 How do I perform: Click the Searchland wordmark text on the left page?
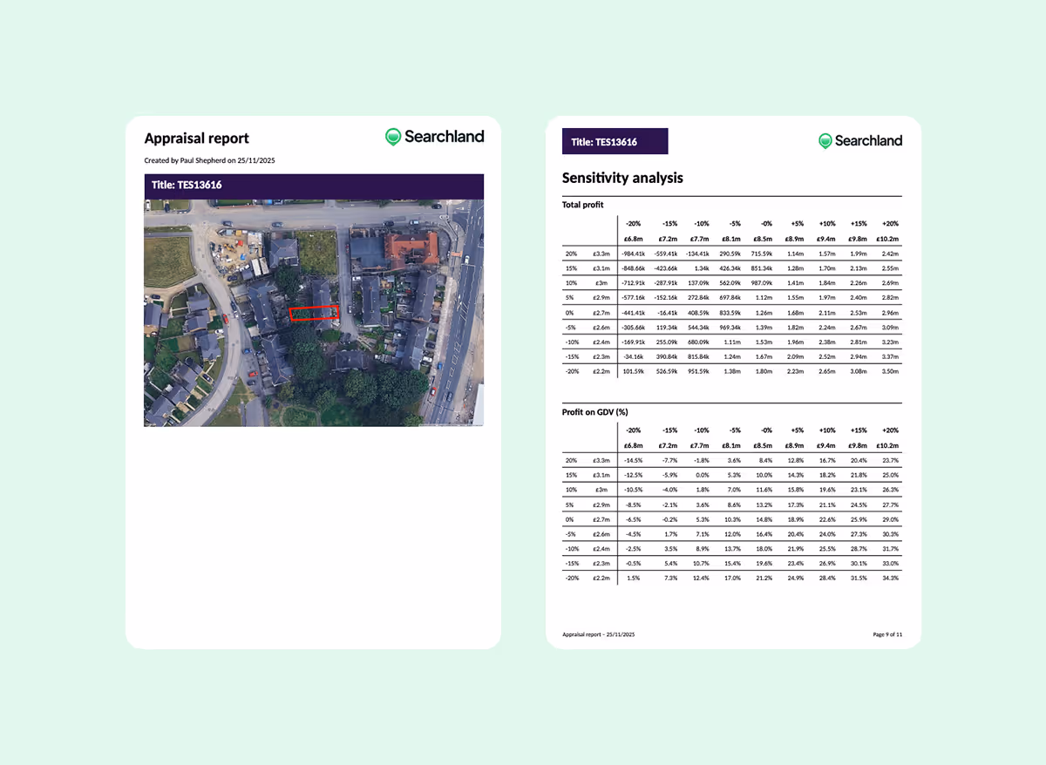[444, 137]
